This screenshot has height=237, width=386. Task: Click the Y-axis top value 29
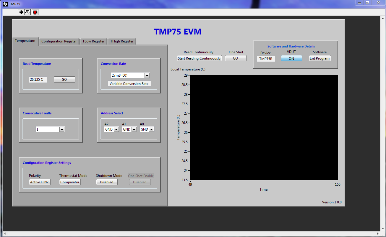pyautogui.click(x=186, y=75)
